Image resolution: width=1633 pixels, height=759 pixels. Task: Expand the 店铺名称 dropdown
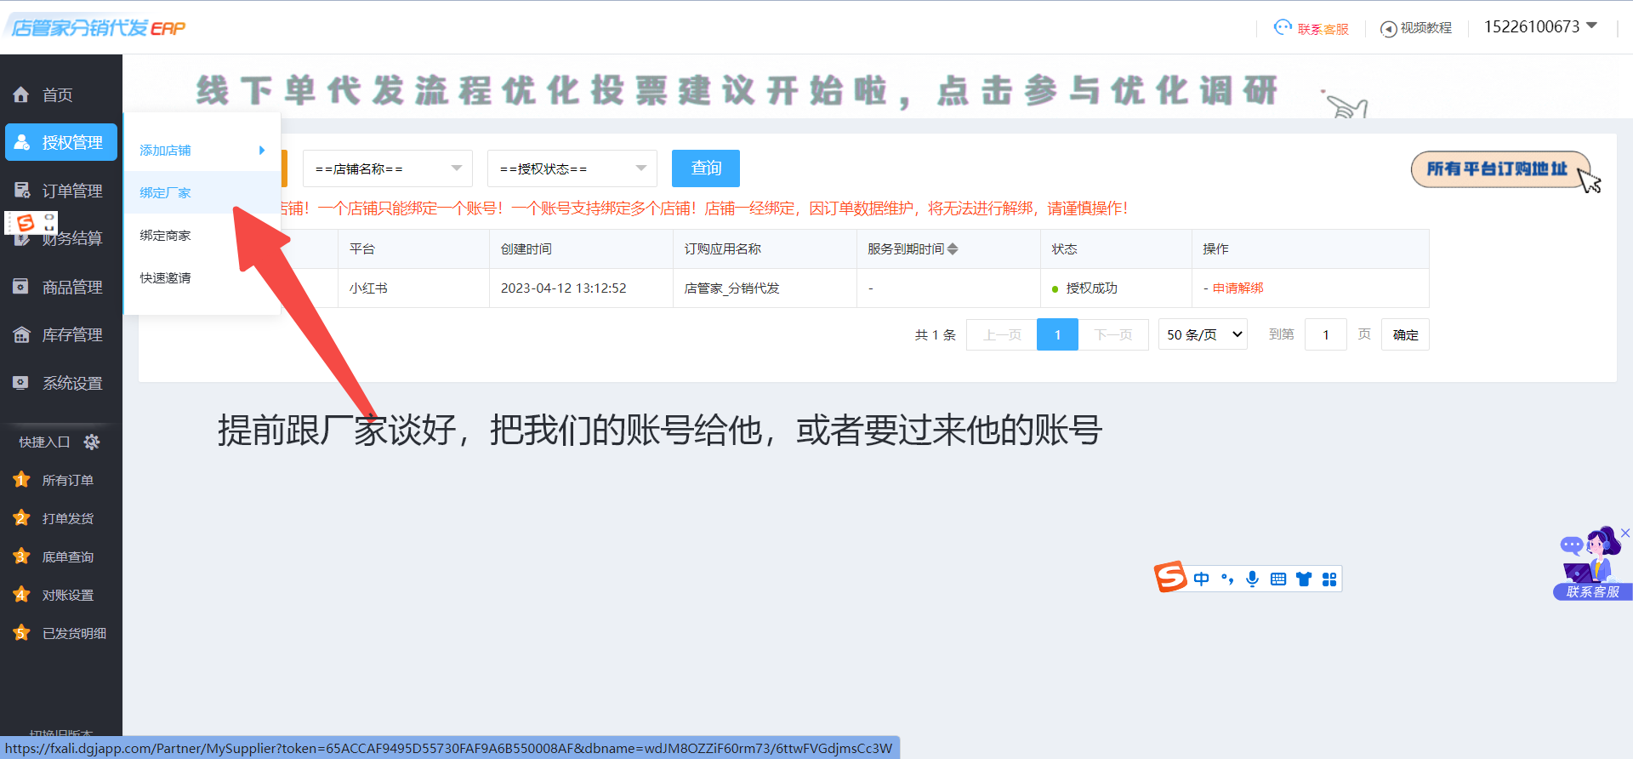click(387, 168)
